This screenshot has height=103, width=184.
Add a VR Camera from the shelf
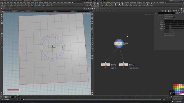pos(144,5)
